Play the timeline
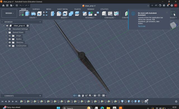 click(x=9, y=101)
